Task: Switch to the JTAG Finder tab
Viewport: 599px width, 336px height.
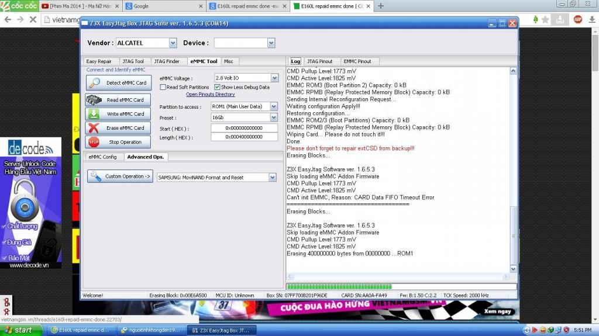Action: click(167, 61)
